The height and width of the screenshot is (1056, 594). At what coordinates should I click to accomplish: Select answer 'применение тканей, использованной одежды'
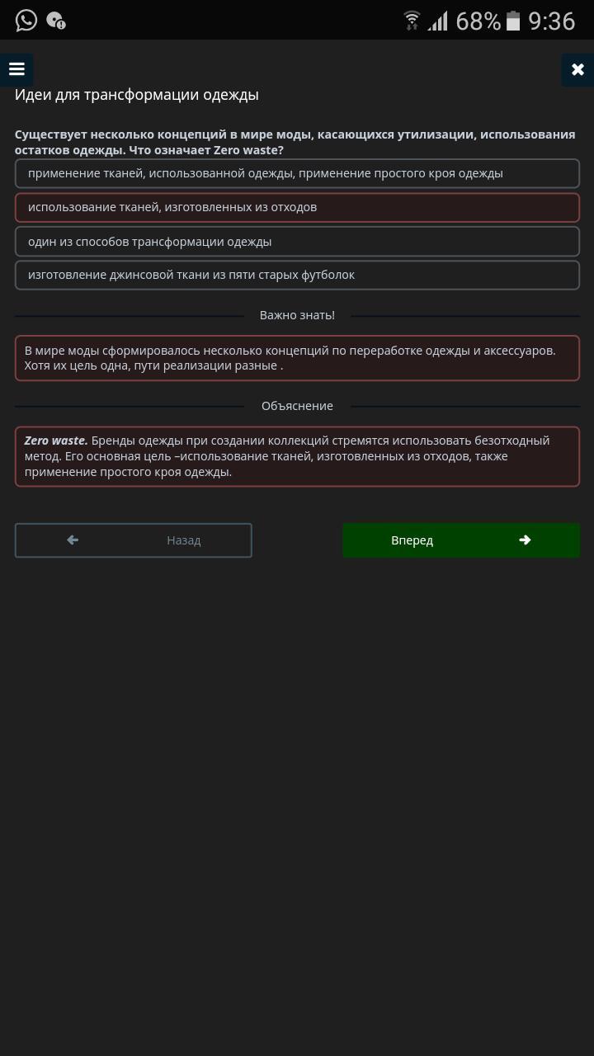point(297,173)
